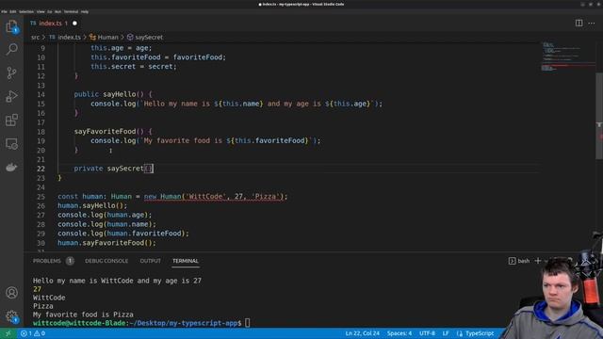Image resolution: width=603 pixels, height=339 pixels.
Task: Open Ln 22, Col 24 go-to-line indicator
Action: click(x=362, y=333)
